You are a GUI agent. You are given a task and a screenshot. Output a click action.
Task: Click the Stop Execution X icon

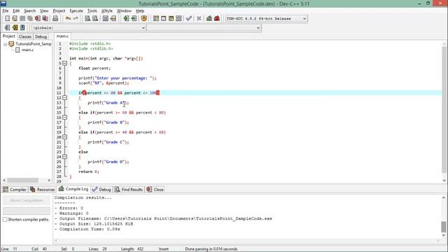[x=199, y=19]
